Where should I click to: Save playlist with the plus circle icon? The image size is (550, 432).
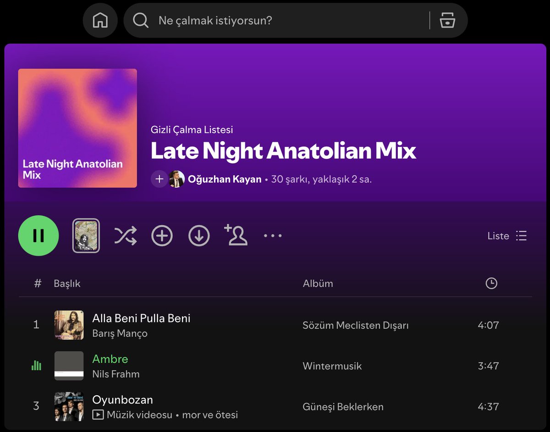coord(162,236)
